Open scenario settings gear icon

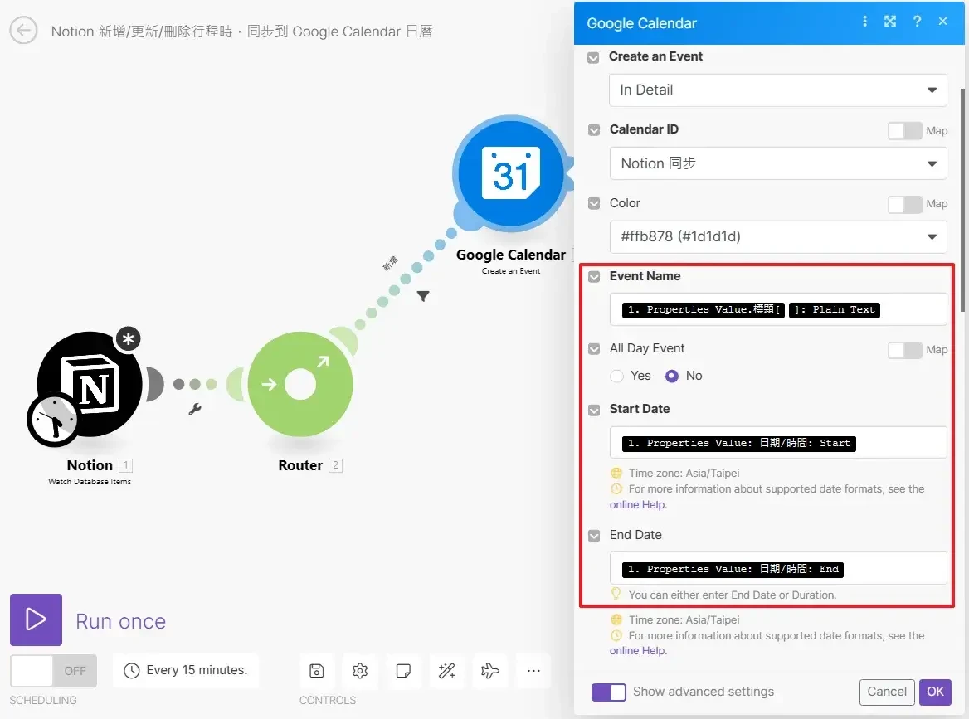click(360, 671)
